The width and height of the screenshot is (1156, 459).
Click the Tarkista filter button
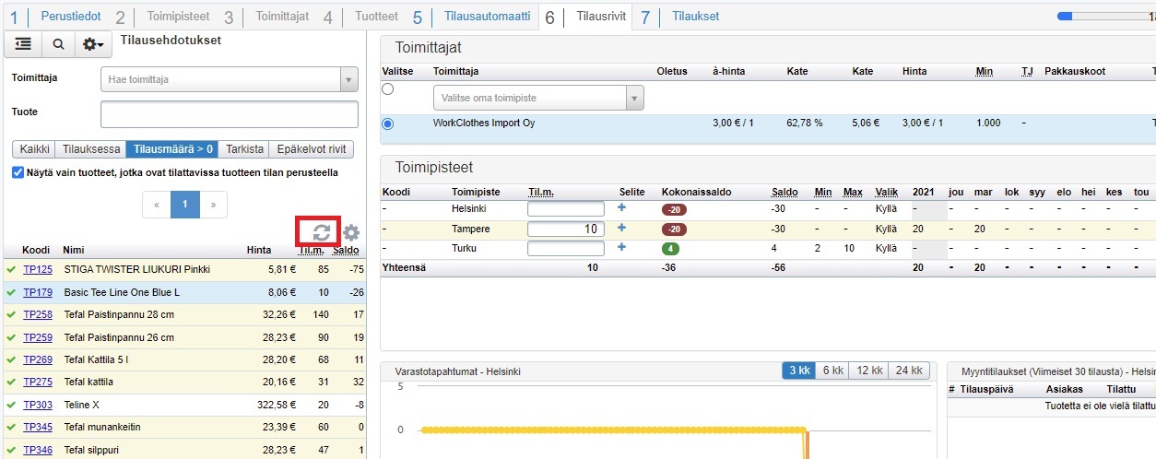click(246, 149)
